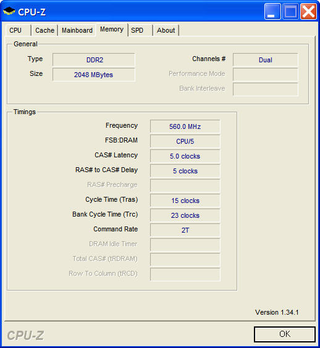The image size is (320, 348).
Task: Click the 15 clocks Tras value
Action: click(185, 201)
